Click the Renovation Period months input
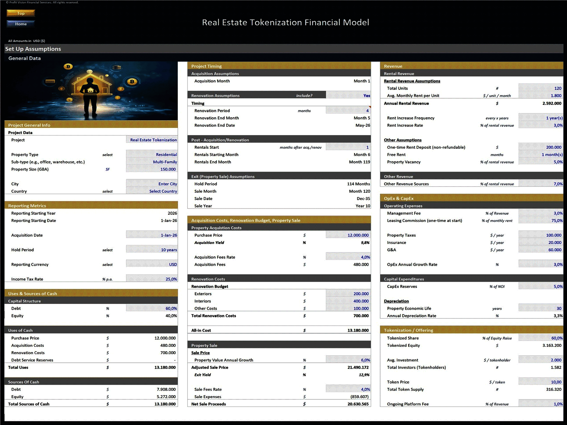The width and height of the screenshot is (567, 425). tap(348, 111)
